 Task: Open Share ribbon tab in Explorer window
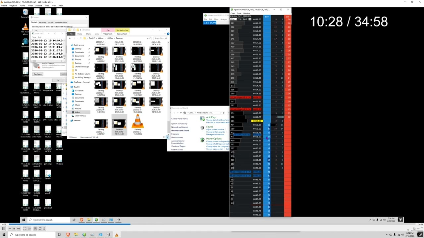(x=88, y=34)
